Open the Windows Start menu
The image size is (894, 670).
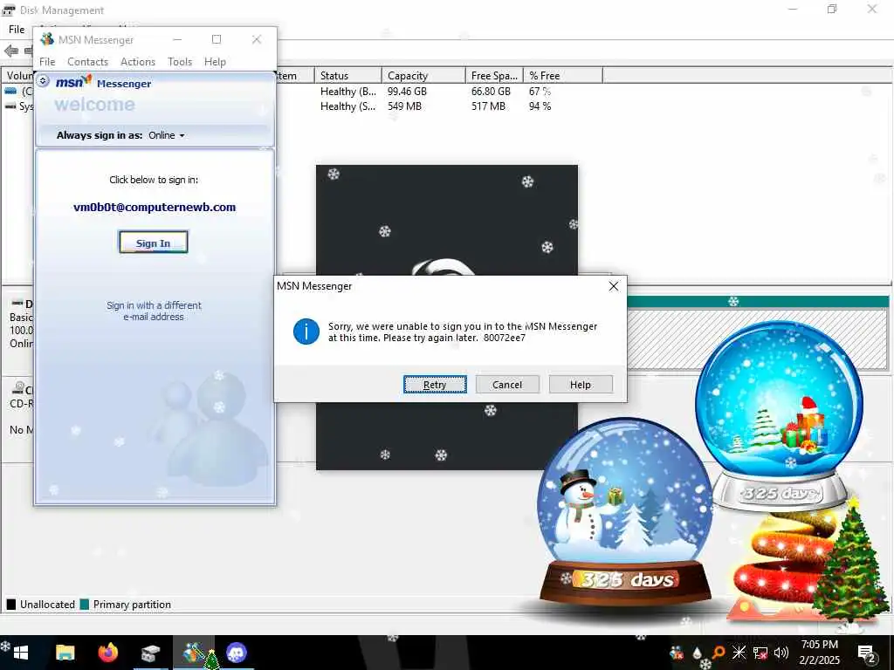21,653
